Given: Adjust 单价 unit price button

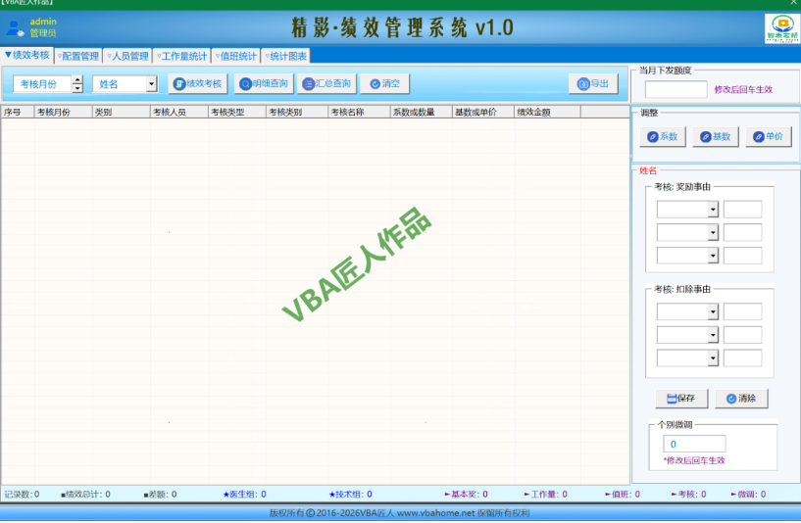Looking at the screenshot, I should (x=769, y=137).
